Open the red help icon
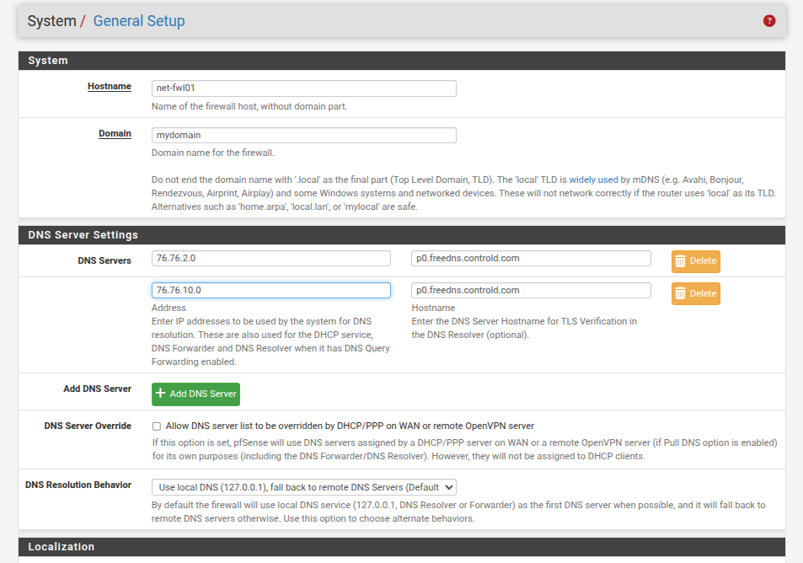This screenshot has height=563, width=803. [768, 21]
